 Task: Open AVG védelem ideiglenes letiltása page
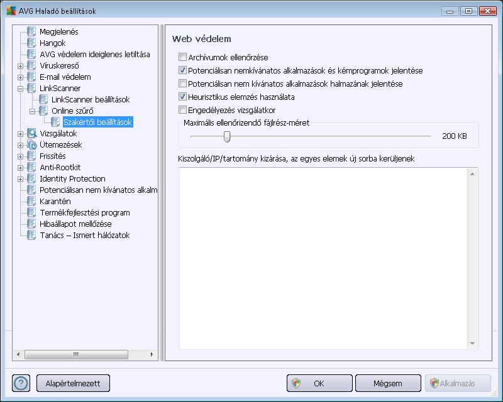tap(95, 54)
